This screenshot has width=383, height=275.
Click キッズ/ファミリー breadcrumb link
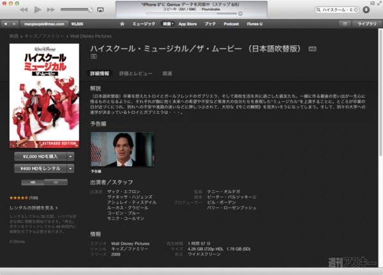pyautogui.click(x=44, y=36)
